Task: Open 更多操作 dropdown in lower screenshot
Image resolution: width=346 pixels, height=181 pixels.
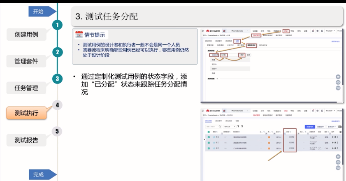Action: [x=332, y=127]
